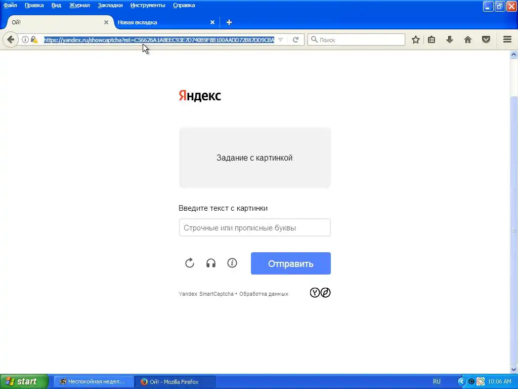Viewport: 518px width, 389px height.
Task: Click the page scrollbar up arrow
Action: tap(514, 55)
